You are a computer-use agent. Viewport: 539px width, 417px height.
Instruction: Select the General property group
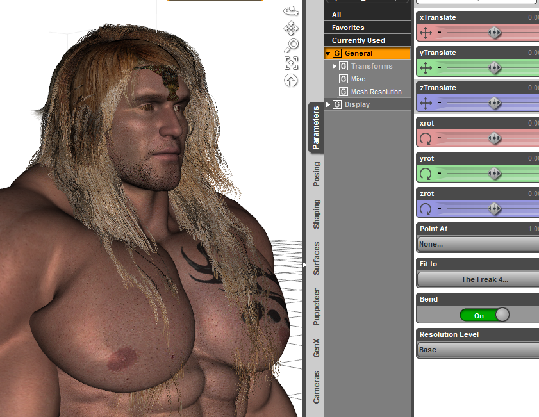(367, 53)
